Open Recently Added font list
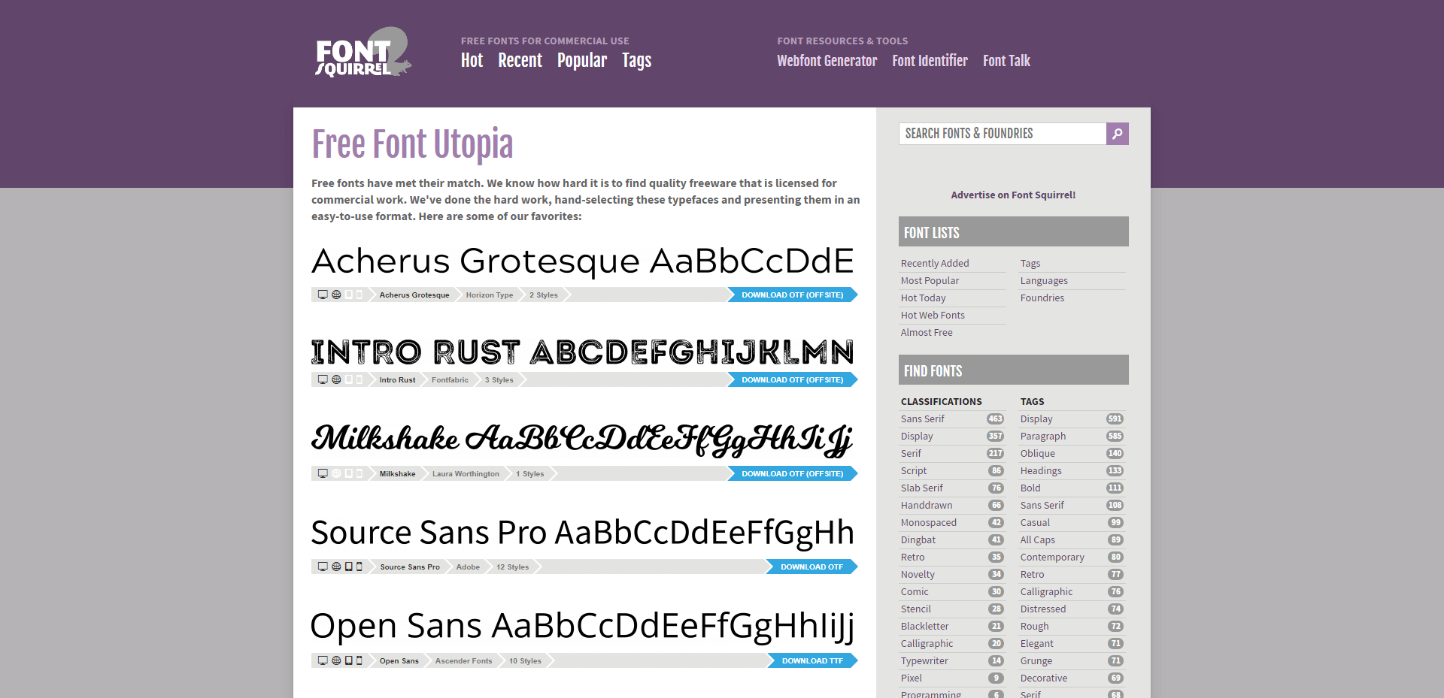Image resolution: width=1444 pixels, height=698 pixels. (935, 263)
